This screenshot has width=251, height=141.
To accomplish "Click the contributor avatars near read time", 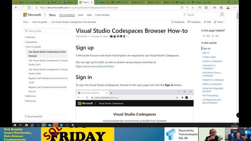I will coord(118,36).
